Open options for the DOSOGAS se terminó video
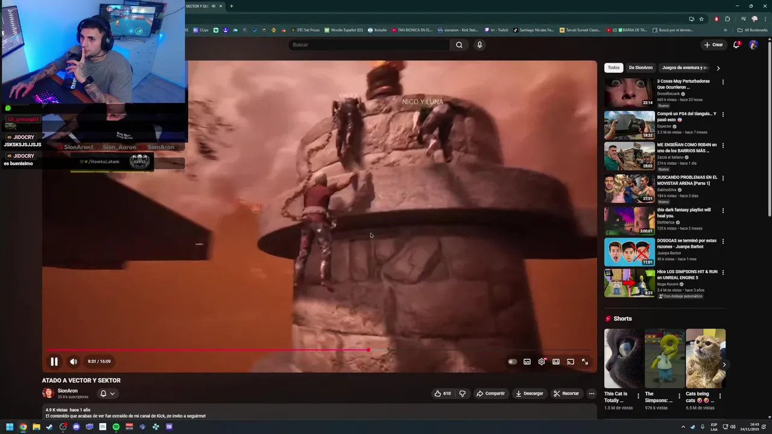The image size is (772, 434). [723, 242]
